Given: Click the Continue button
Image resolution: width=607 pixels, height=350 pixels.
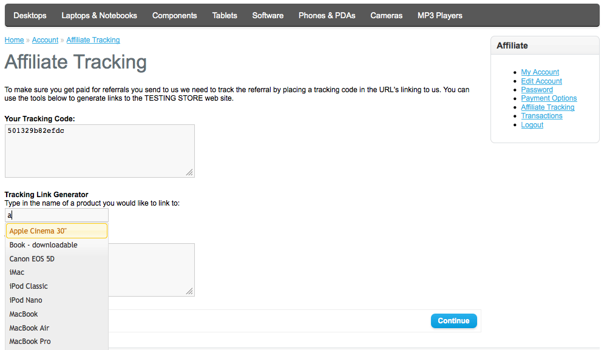Looking at the screenshot, I should [x=453, y=321].
